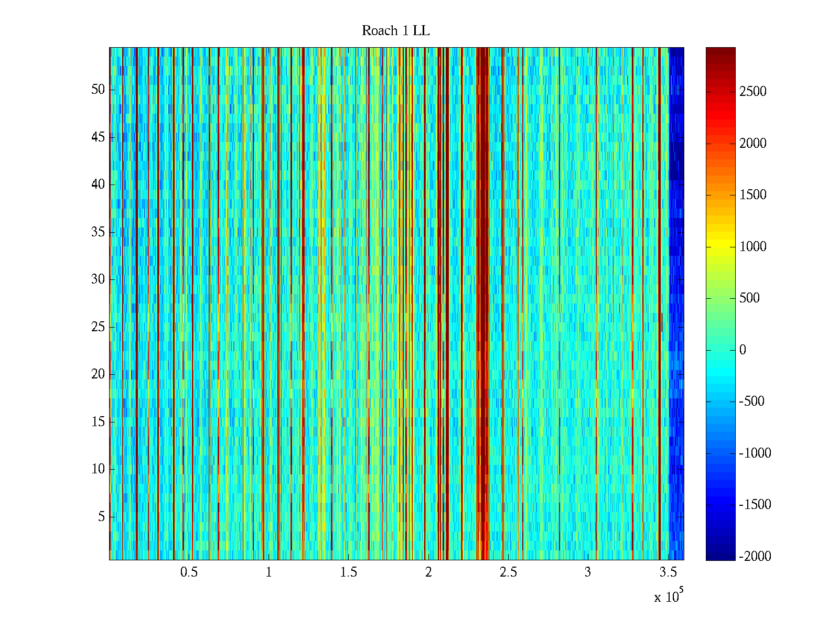Click the colorbar label 2000

[752, 144]
